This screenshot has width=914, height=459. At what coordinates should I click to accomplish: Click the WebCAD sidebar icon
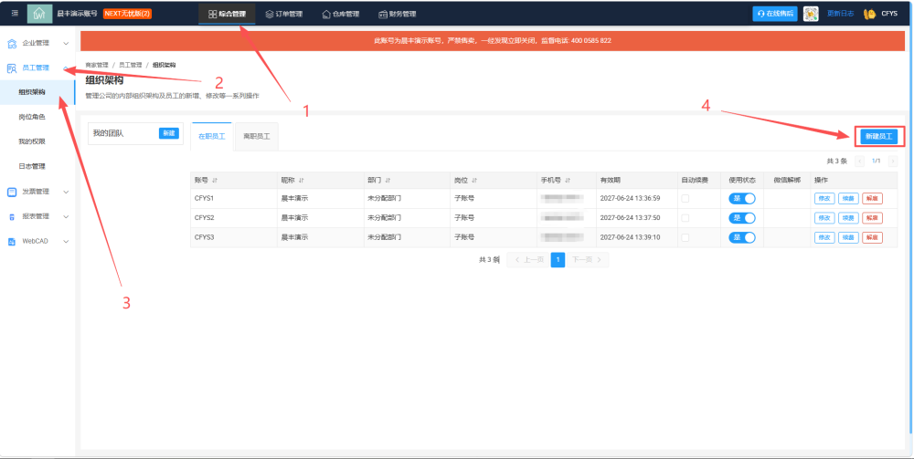(12, 242)
